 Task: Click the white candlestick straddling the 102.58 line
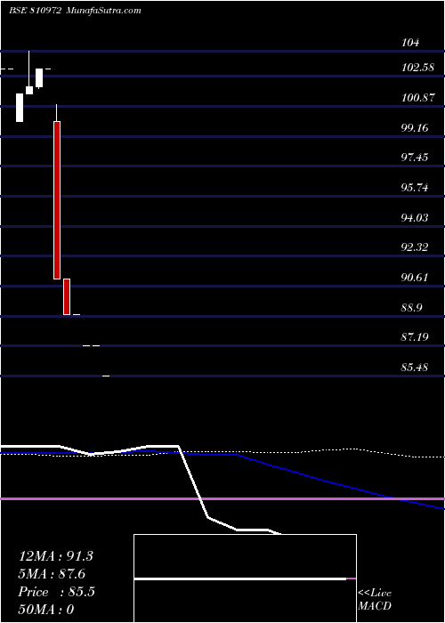(x=39, y=78)
